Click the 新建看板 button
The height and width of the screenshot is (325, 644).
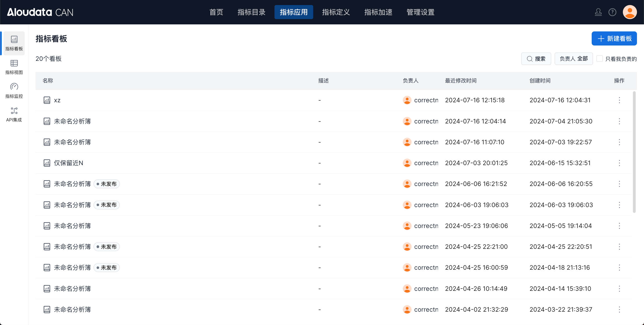614,38
